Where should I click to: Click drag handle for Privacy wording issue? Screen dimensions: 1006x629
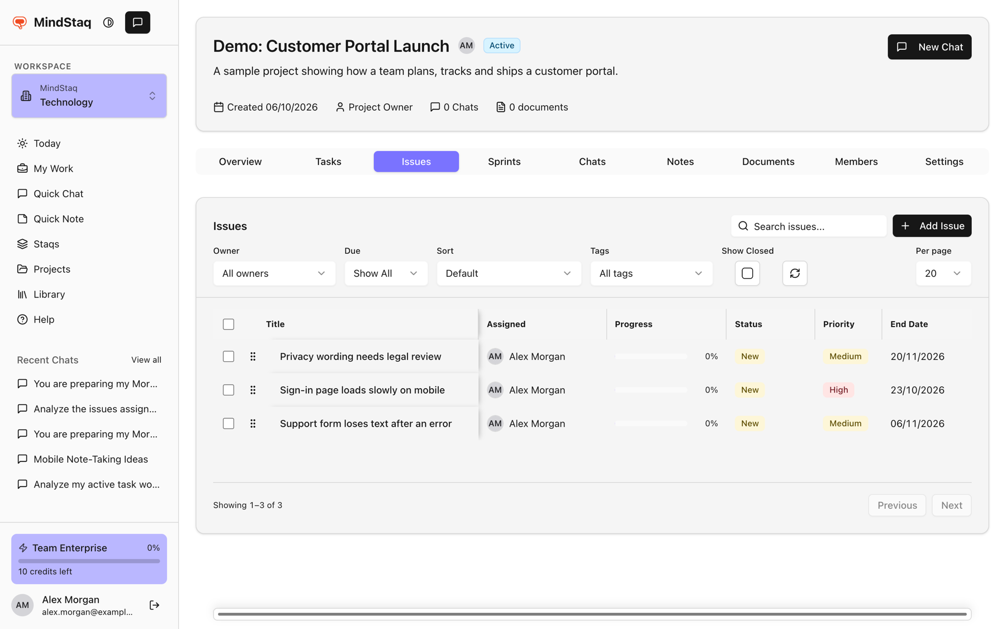click(x=253, y=356)
